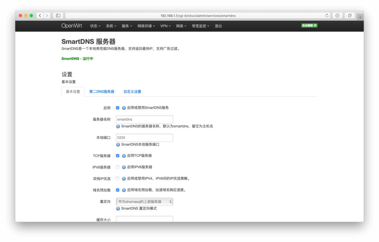Click the browser back navigation arrow

pyautogui.click(x=40, y=16)
